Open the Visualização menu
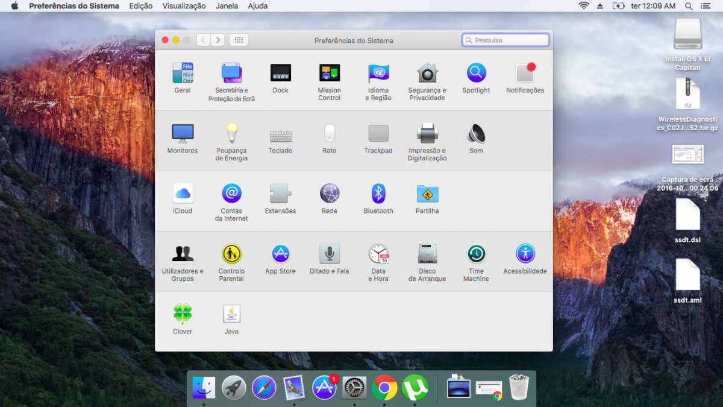 (x=184, y=6)
